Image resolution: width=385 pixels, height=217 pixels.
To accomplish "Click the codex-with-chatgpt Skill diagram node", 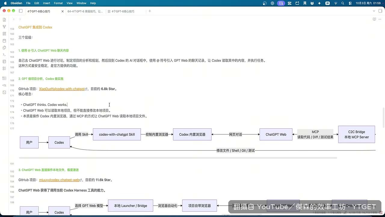I will tap(117, 134).
